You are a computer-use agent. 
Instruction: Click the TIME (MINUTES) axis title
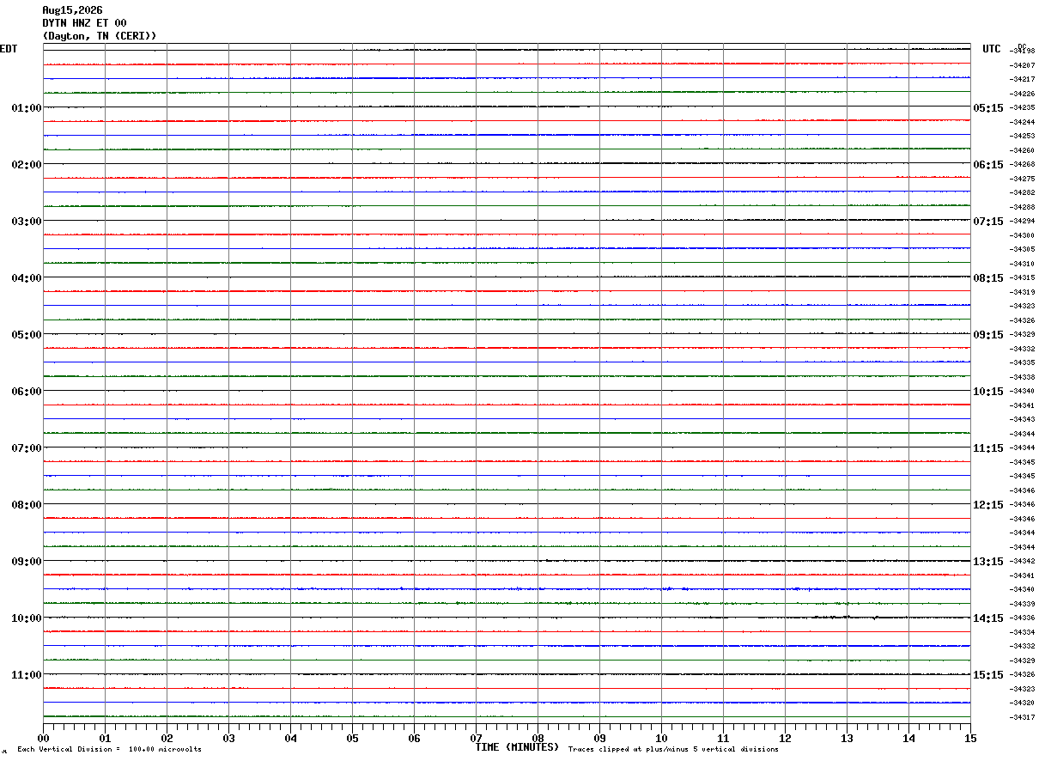pos(517,747)
